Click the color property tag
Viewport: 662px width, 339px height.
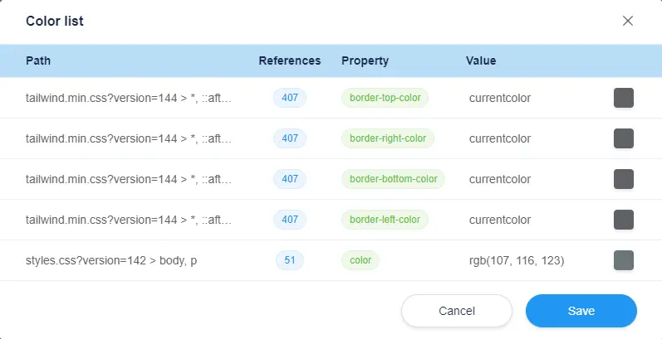(x=360, y=260)
